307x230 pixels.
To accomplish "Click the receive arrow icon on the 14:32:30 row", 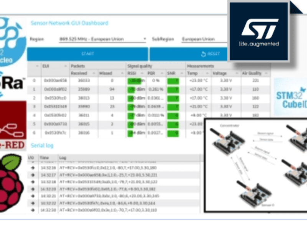I will point(33,210).
